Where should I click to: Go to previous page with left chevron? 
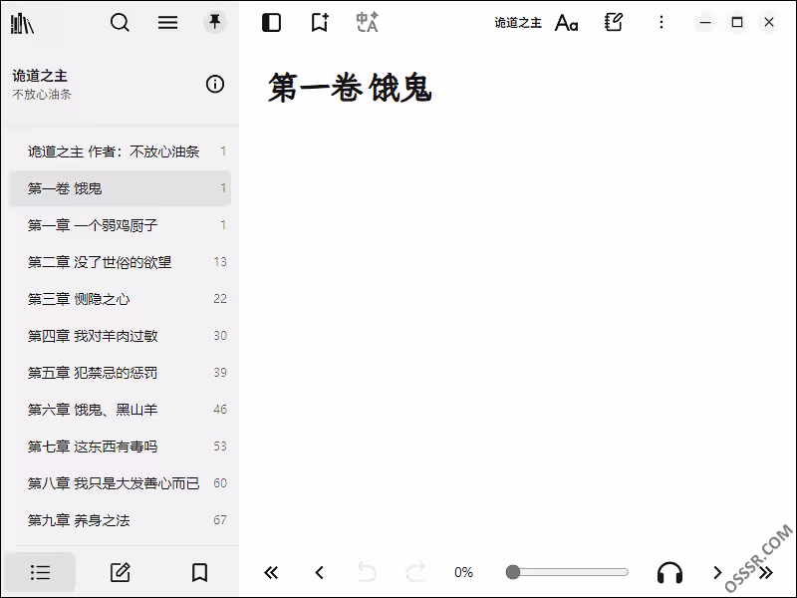319,573
